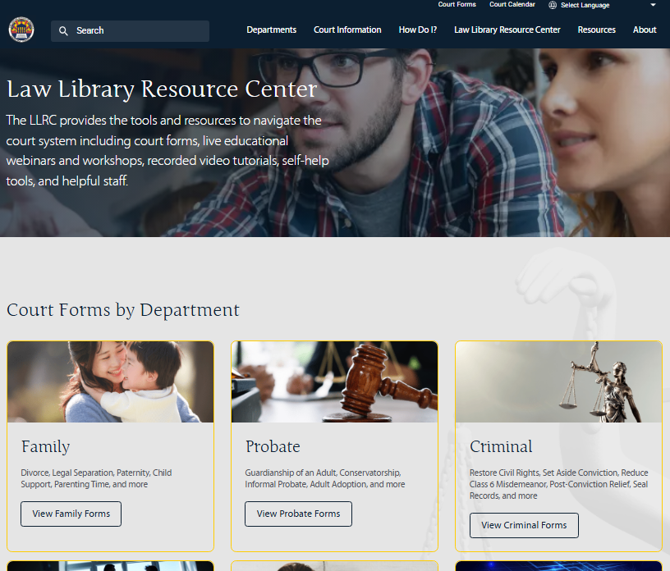
Task: Follow the Court Forms top link
Action: click(457, 4)
